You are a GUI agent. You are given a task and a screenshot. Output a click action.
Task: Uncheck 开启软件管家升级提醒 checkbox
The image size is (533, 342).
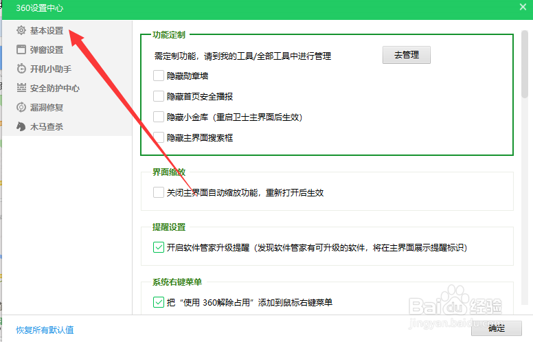(159, 247)
